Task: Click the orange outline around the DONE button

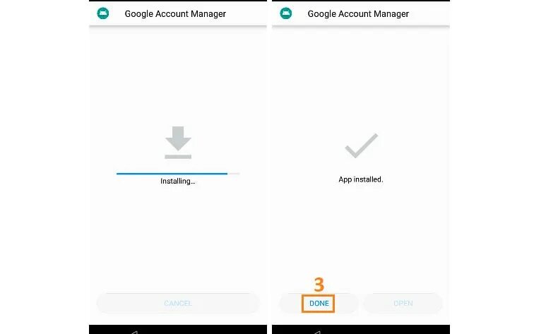Action: click(x=302, y=304)
